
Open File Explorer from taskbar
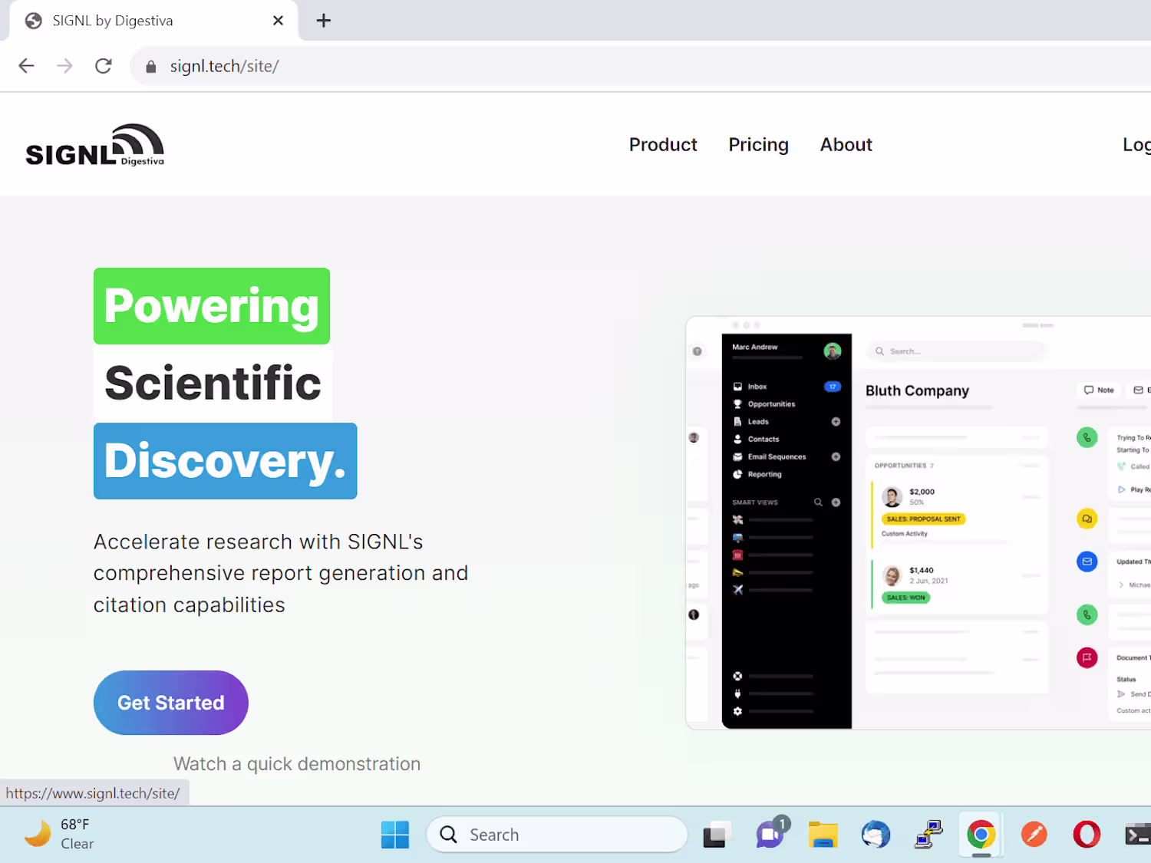coord(823,835)
